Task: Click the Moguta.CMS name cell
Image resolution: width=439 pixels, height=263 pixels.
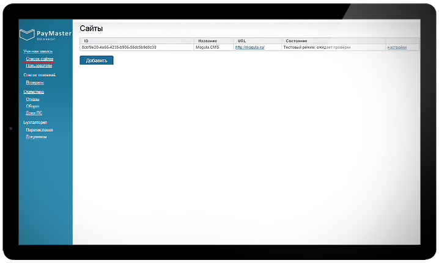Action: point(207,47)
